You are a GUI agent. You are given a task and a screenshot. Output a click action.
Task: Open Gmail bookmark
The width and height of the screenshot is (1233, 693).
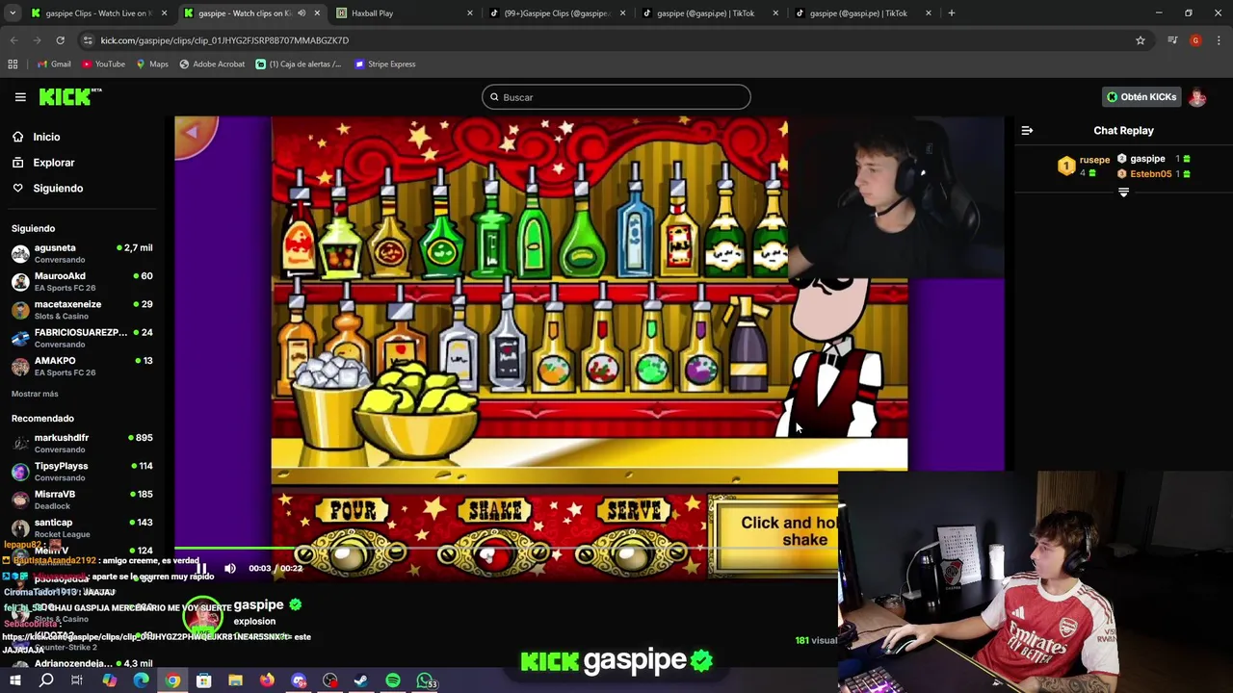click(x=54, y=64)
